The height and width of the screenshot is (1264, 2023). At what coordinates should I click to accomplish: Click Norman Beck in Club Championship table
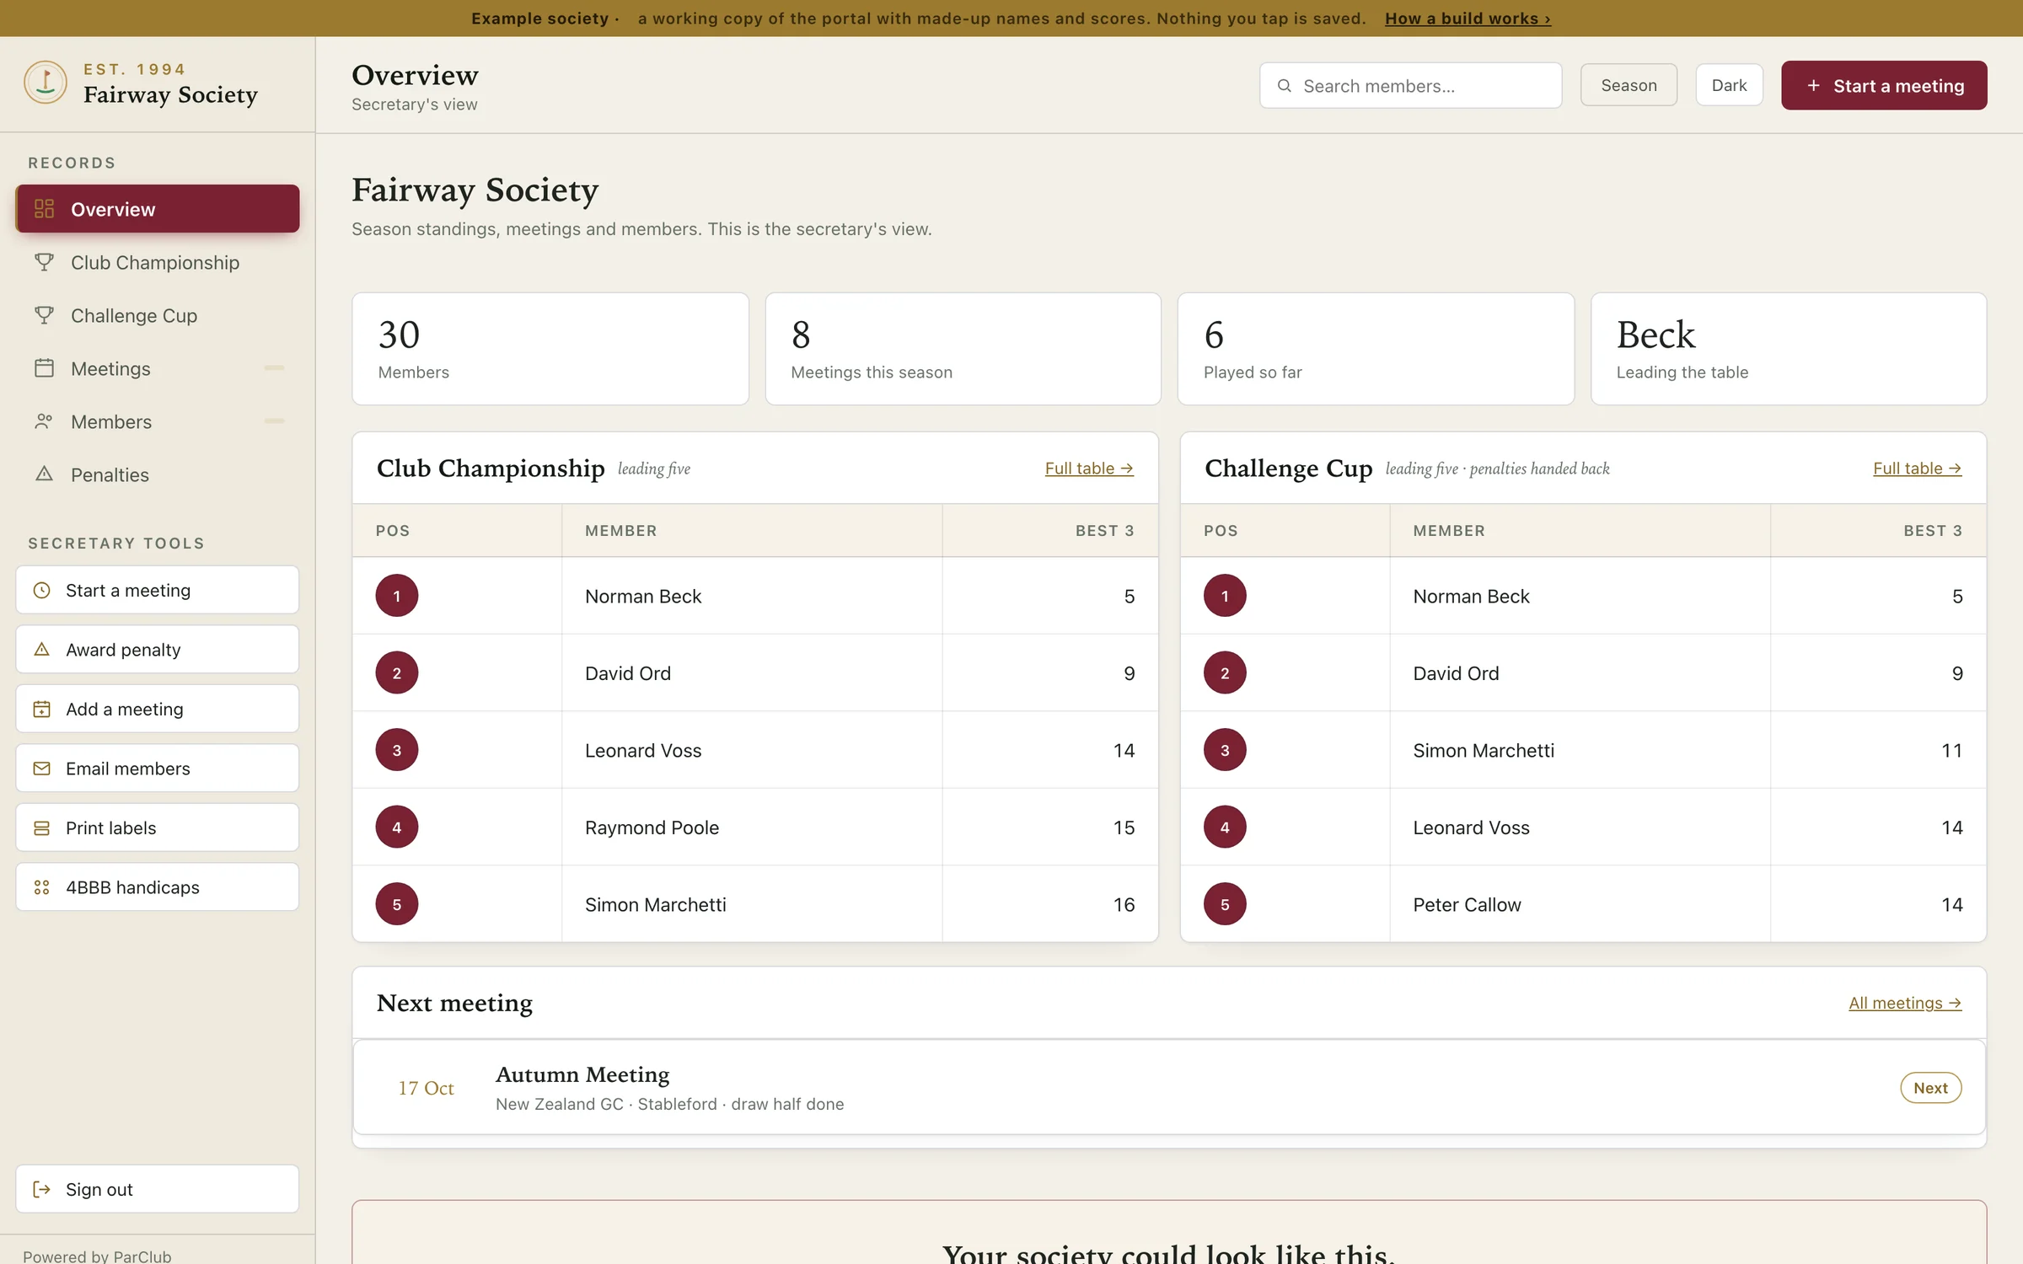point(643,597)
